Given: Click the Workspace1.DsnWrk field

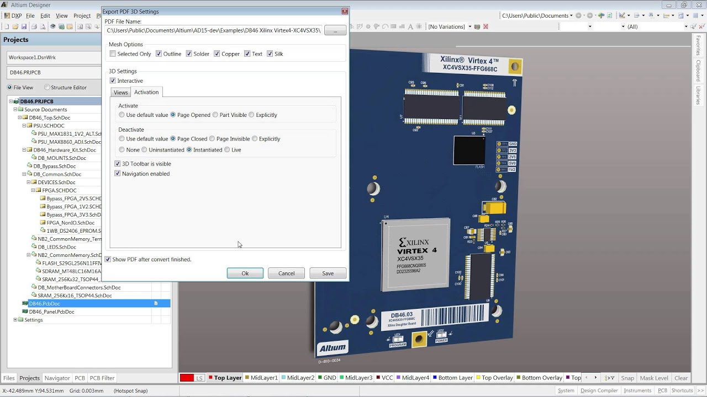Looking at the screenshot, I should coord(54,57).
